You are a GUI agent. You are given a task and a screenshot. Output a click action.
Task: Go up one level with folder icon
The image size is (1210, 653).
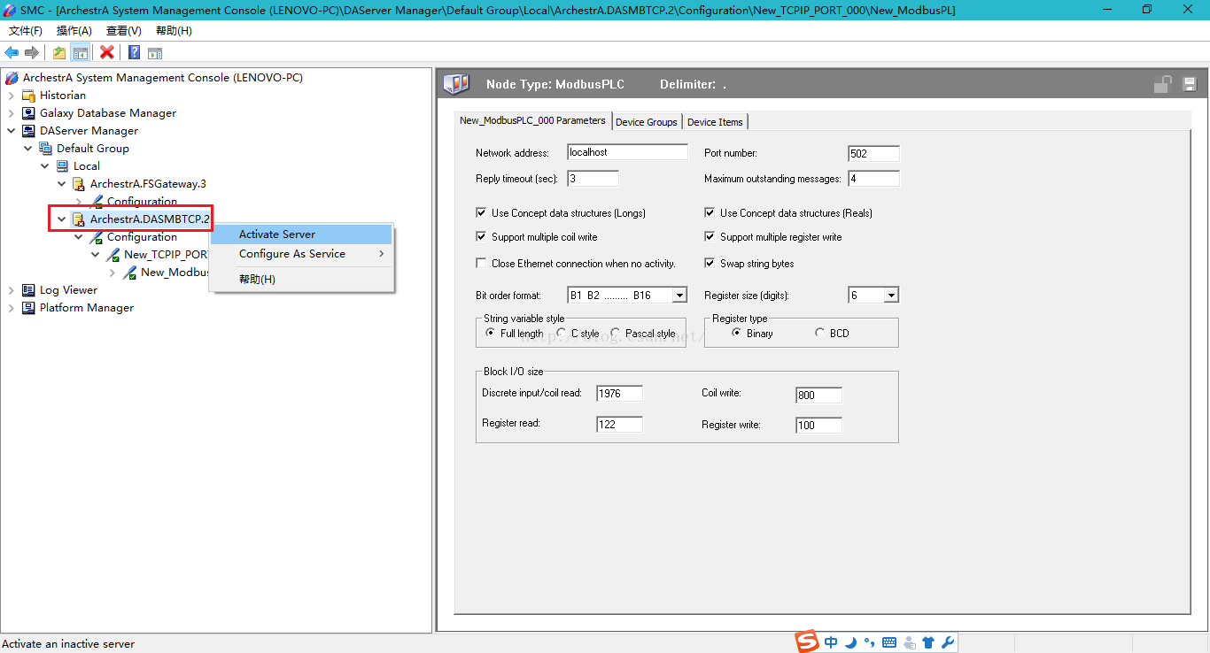[x=59, y=52]
